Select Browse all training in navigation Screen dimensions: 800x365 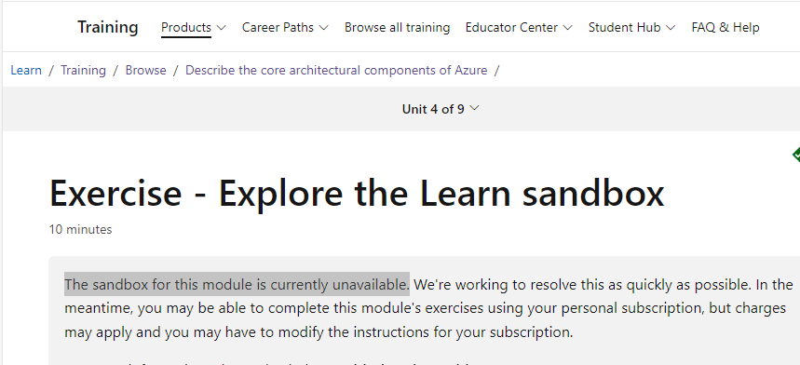[x=397, y=28]
